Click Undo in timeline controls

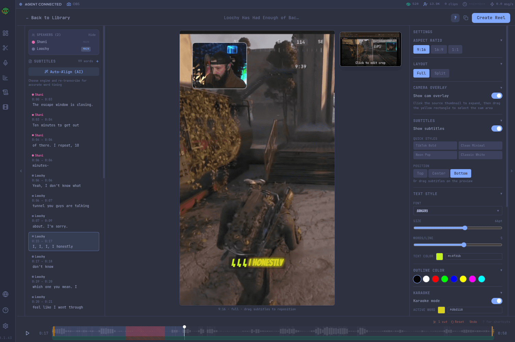coord(473,322)
